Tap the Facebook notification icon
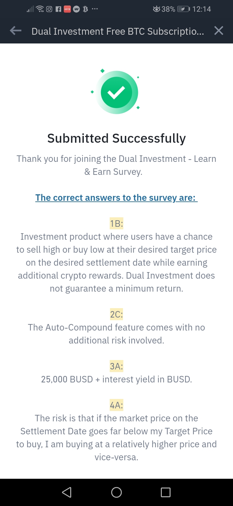This screenshot has height=506, width=233. click(58, 9)
